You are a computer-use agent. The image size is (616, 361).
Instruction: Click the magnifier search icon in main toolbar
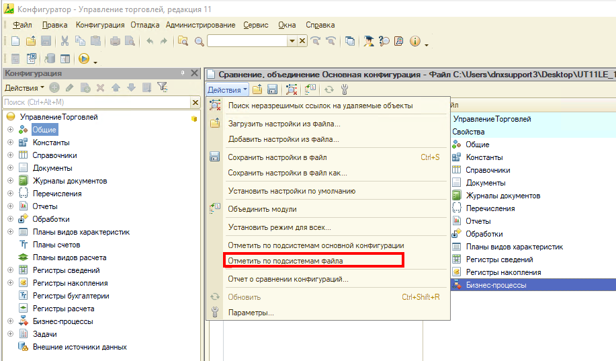pos(199,41)
